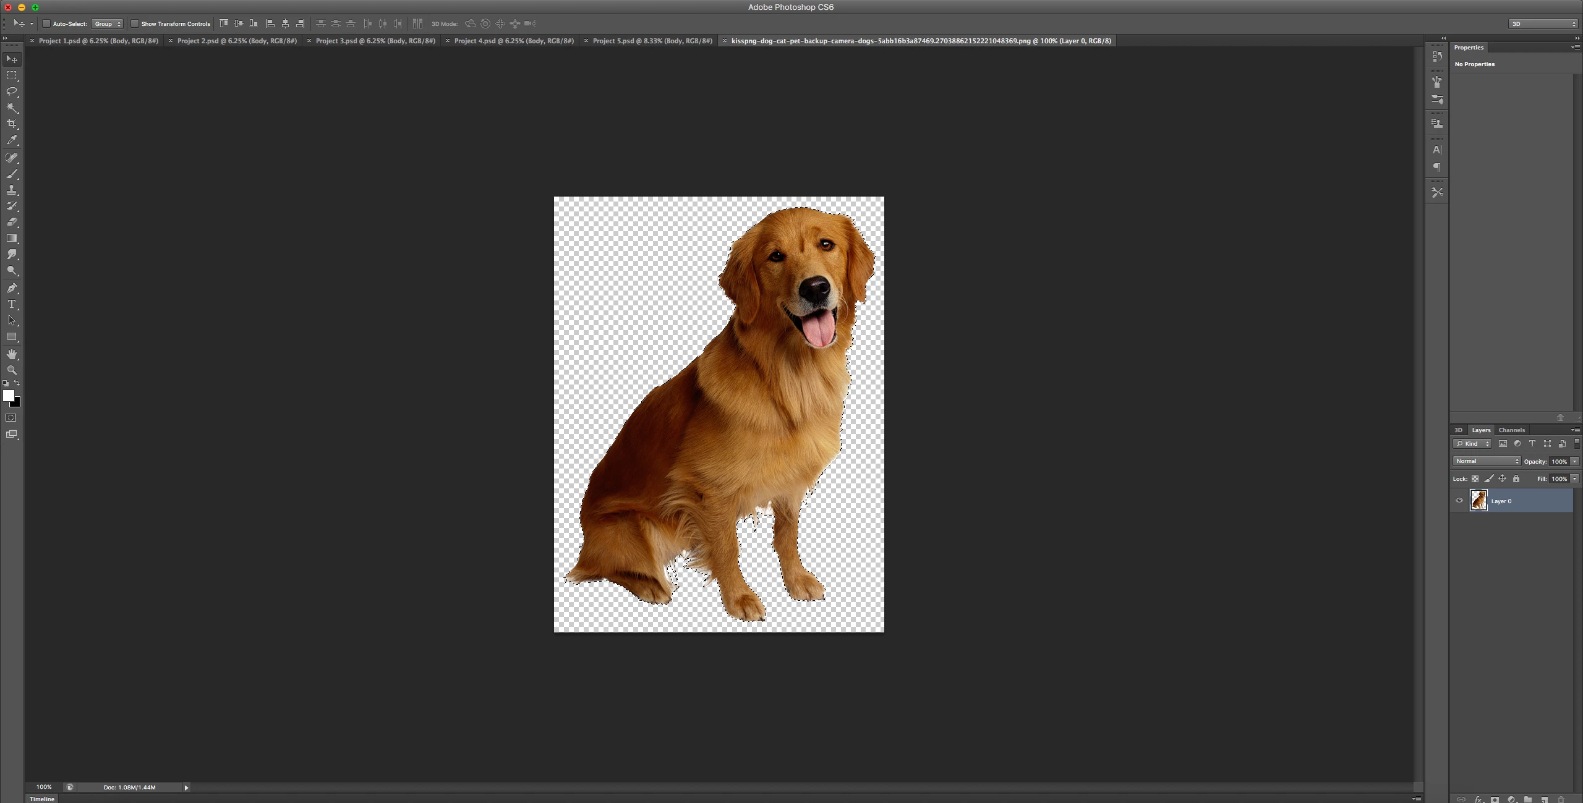The image size is (1583, 803).
Task: Enable the Auto-Select checkbox
Action: click(x=46, y=24)
